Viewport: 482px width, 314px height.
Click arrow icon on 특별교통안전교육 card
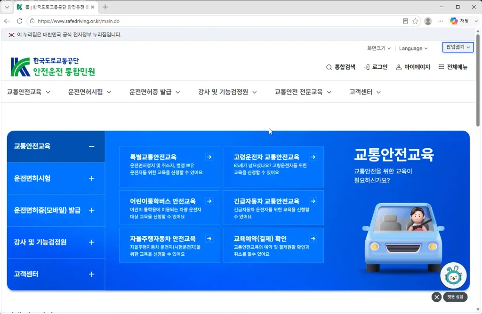209,157
